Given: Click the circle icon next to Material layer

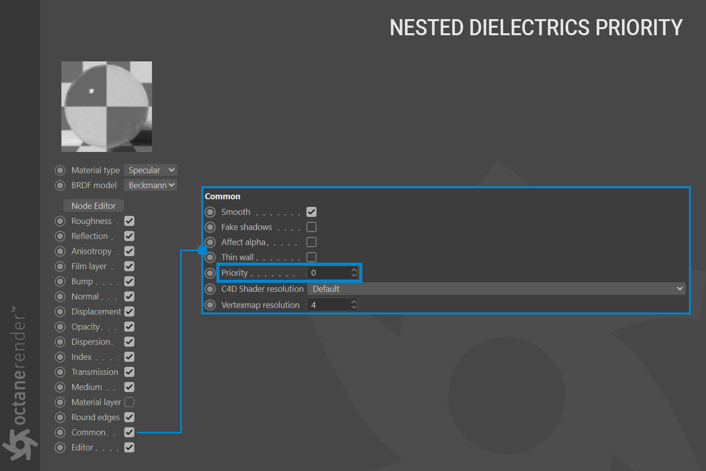Looking at the screenshot, I should click(60, 402).
